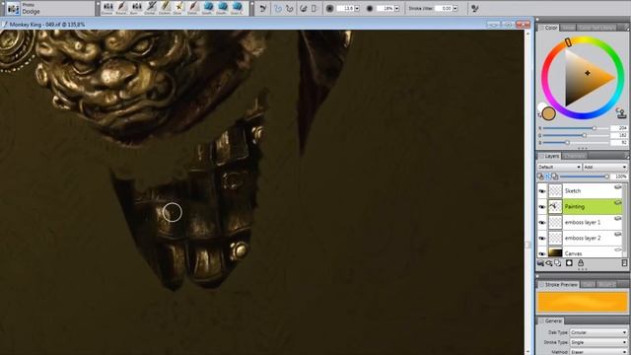The height and width of the screenshot is (355, 631).
Task: Enable straight line strokes mode
Action: pyautogui.click(x=289, y=9)
